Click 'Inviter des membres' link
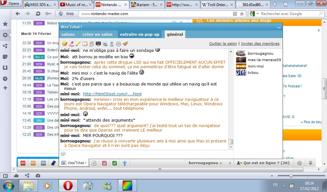327x192 pixels. tap(260, 44)
